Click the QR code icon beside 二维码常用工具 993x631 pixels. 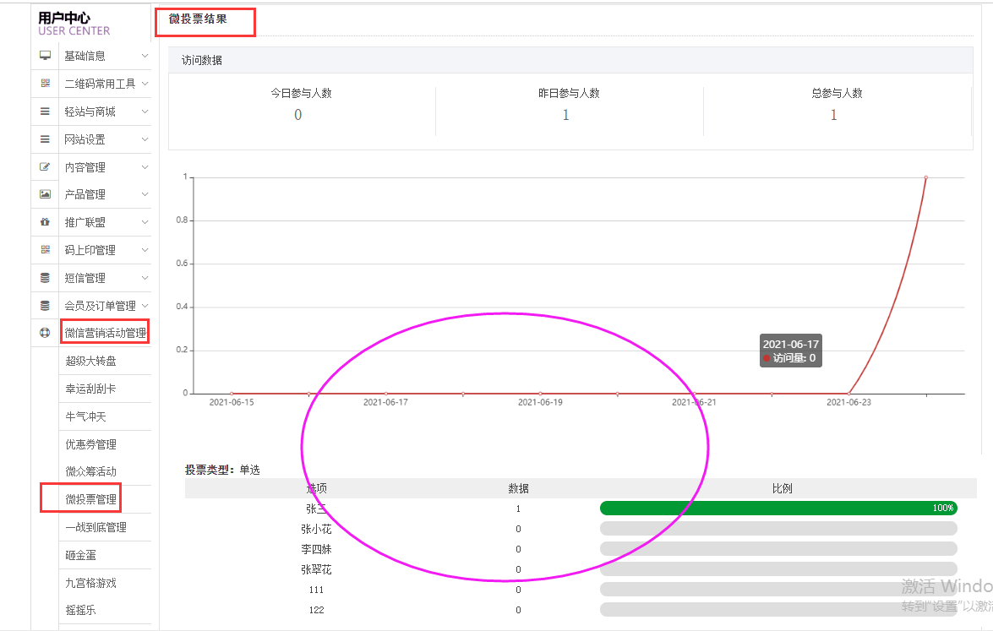point(46,84)
